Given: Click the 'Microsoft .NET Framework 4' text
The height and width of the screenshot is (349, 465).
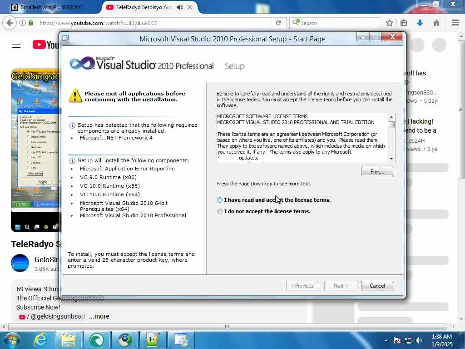Looking at the screenshot, I should coord(116,138).
